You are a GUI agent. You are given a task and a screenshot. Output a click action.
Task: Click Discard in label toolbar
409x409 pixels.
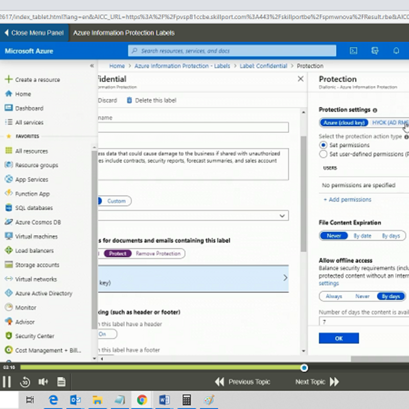107,100
